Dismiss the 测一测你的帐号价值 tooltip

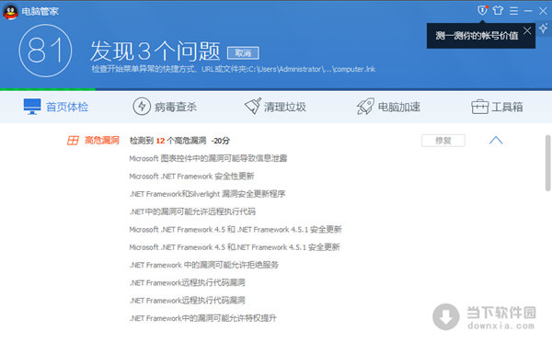[x=527, y=30]
